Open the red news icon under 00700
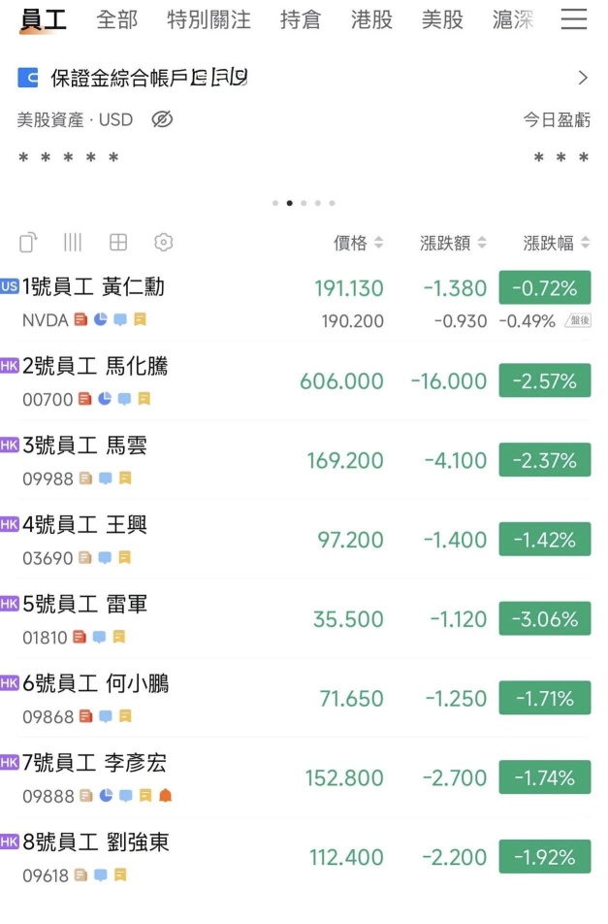 point(84,399)
